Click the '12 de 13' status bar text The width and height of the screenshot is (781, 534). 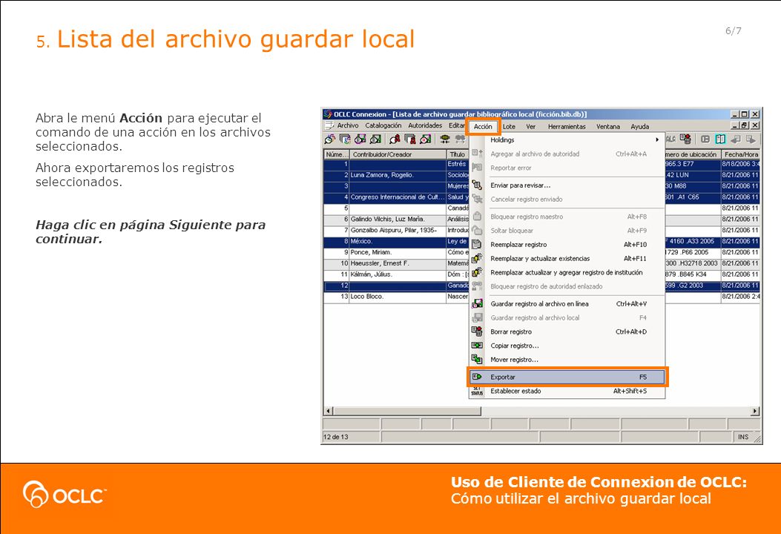(336, 437)
